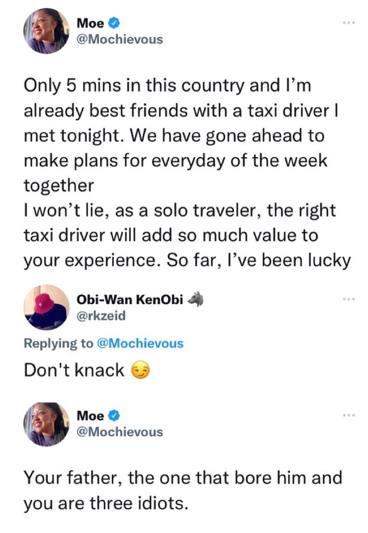Open Moe's profile picture on the last tweet
This screenshot has height=533, width=368.
point(45,423)
